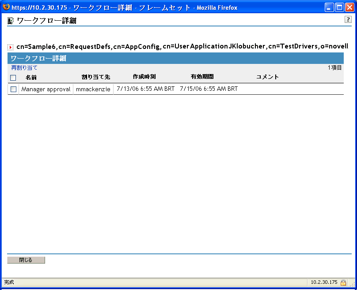Click the blue ワークフロー詳細 table banner

pos(175,58)
